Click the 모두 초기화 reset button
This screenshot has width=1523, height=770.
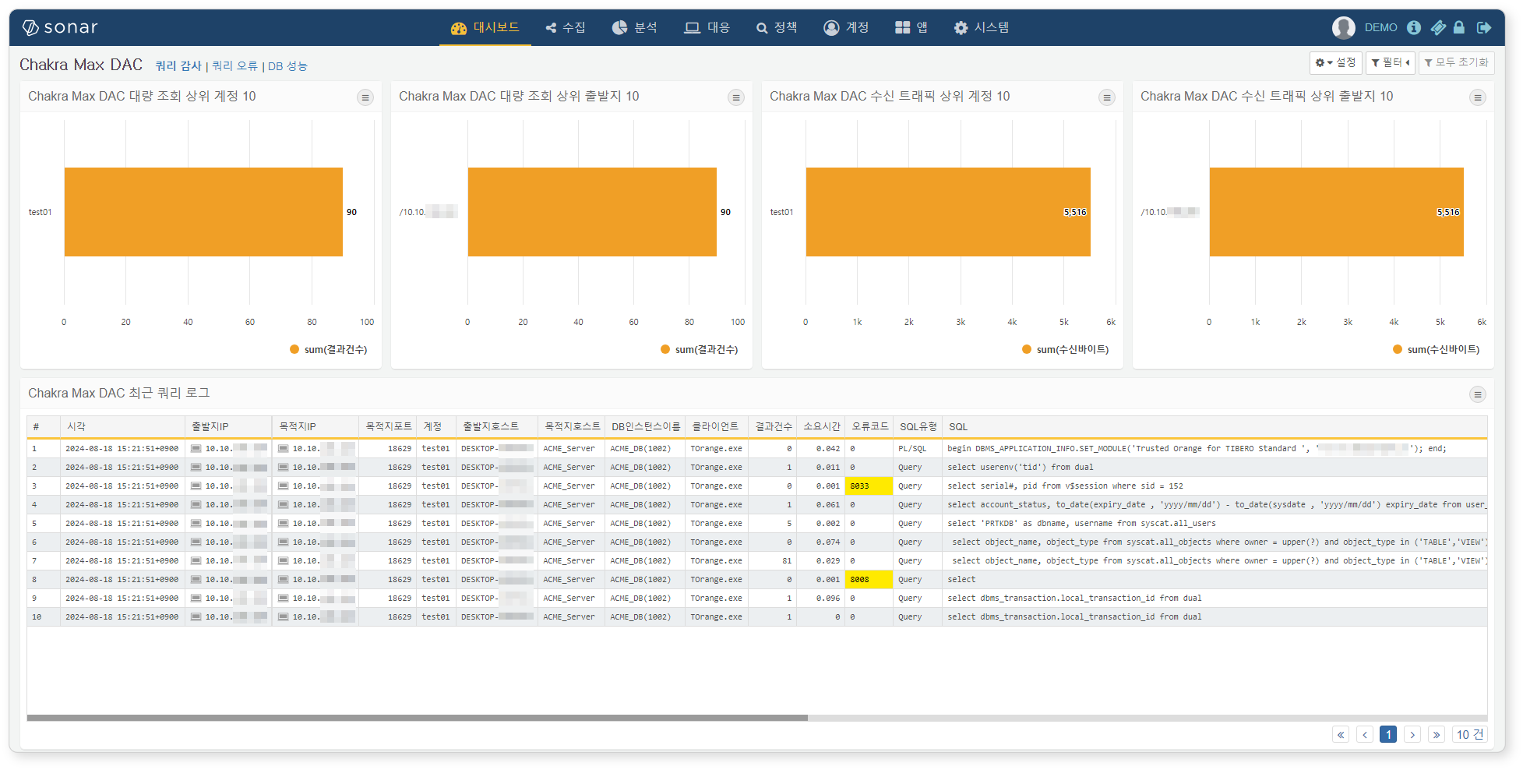coord(1456,62)
